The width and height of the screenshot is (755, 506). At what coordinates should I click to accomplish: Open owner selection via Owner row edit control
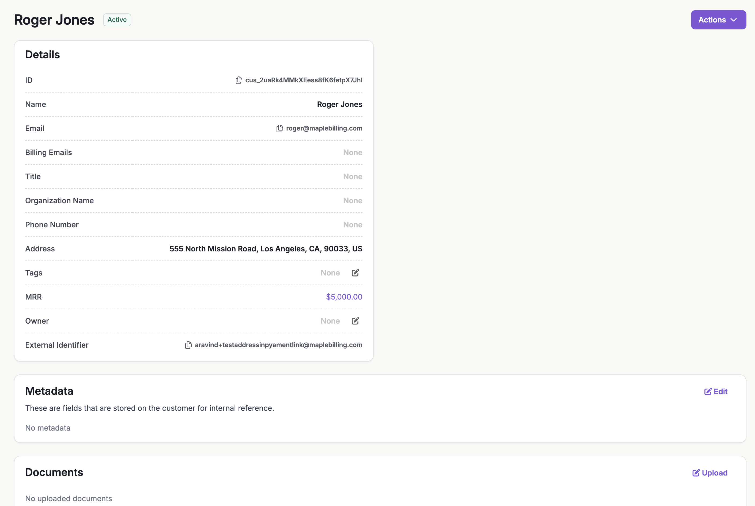click(x=355, y=321)
